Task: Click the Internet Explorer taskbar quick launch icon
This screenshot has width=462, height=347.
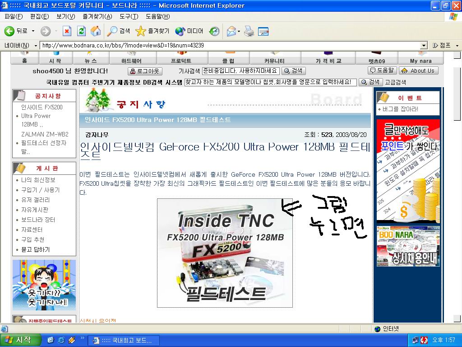Action: point(61,340)
